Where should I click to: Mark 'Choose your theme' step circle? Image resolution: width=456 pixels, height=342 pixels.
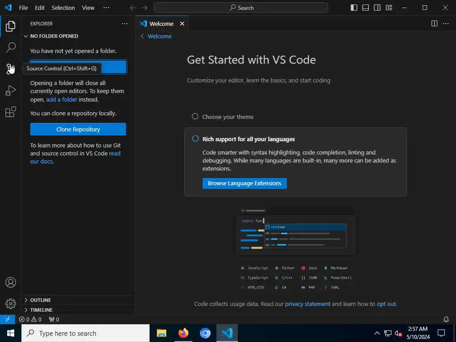click(x=195, y=116)
